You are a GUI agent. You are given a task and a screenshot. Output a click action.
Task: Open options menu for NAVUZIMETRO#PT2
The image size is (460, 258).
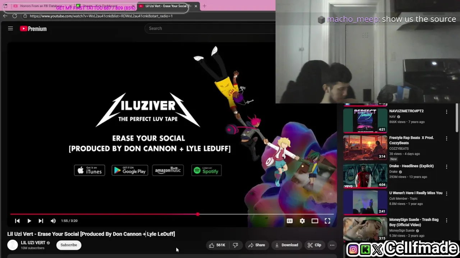(446, 112)
